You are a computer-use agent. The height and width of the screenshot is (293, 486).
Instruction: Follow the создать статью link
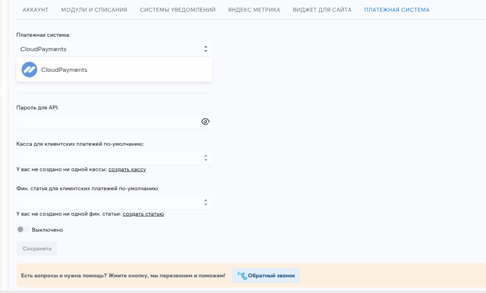click(143, 214)
